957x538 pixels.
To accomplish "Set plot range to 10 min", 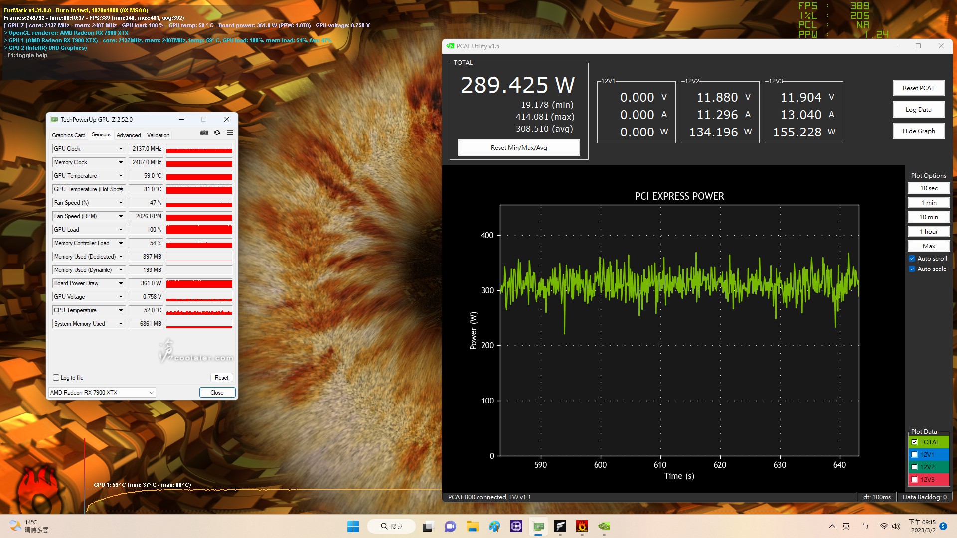I will (x=929, y=217).
